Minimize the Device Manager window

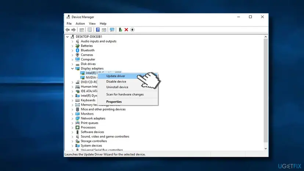point(239,17)
